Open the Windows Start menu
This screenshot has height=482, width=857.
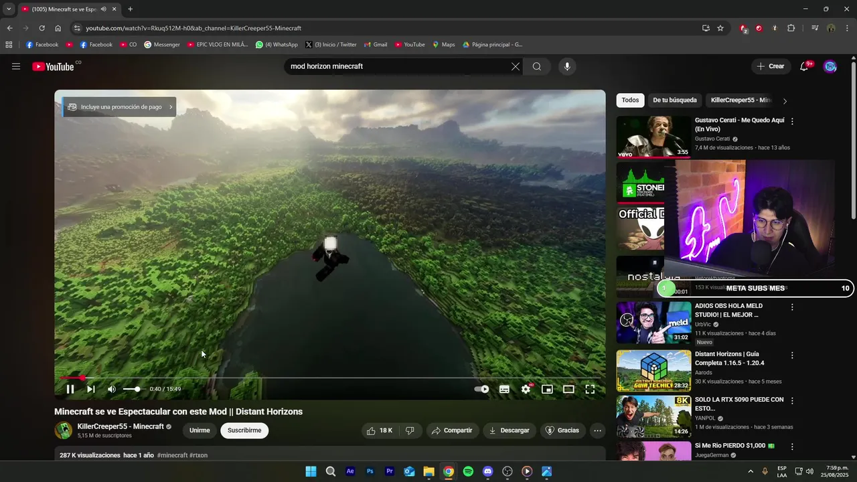click(311, 471)
